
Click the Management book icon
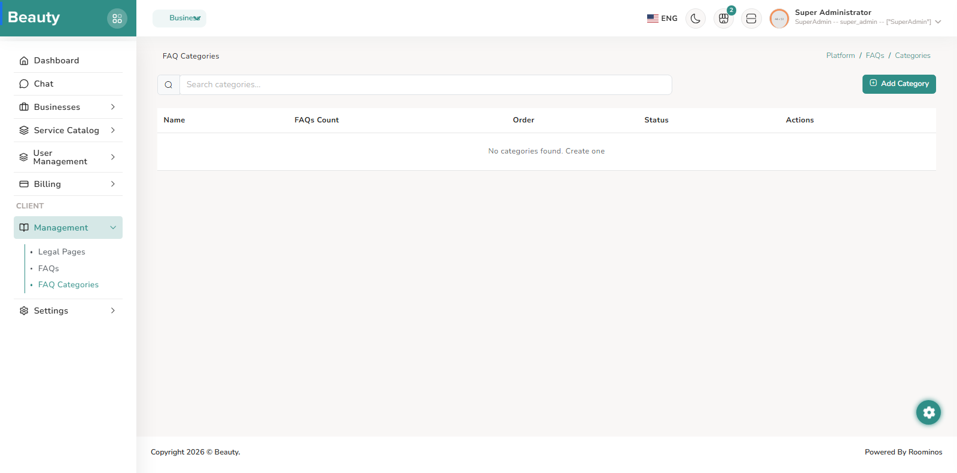[24, 228]
